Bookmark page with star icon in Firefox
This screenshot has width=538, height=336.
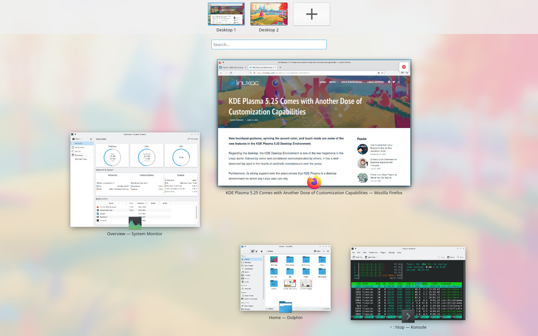[x=382, y=73]
